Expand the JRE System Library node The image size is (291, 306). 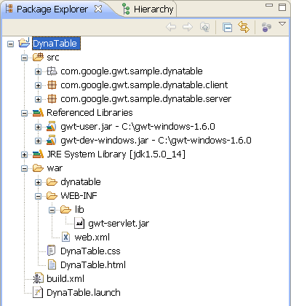click(24, 154)
